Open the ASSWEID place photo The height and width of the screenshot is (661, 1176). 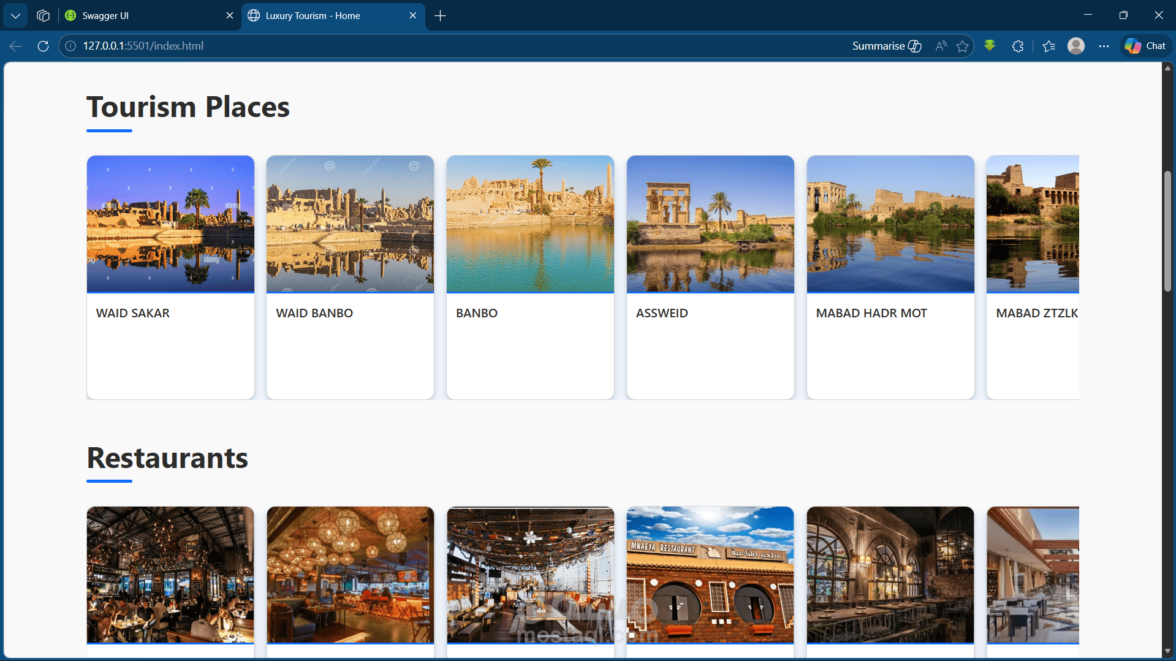point(710,224)
